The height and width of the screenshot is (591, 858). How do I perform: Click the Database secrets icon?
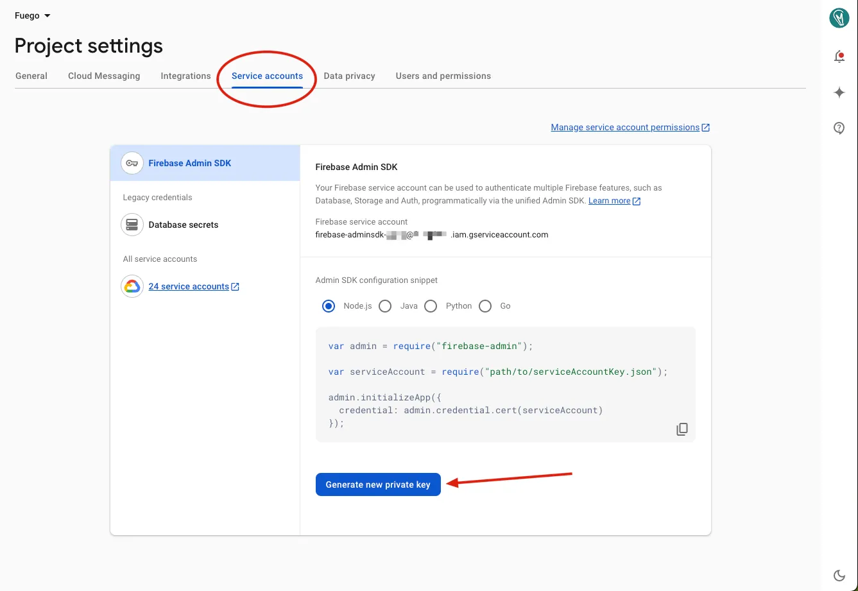[132, 224]
